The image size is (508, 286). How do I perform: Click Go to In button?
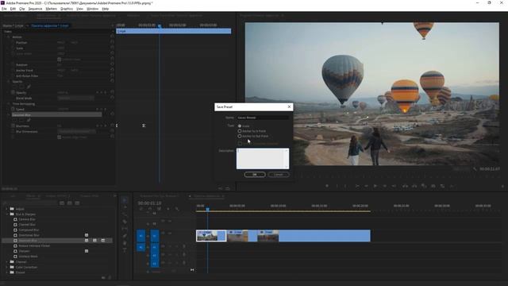pyautogui.click(x=357, y=186)
